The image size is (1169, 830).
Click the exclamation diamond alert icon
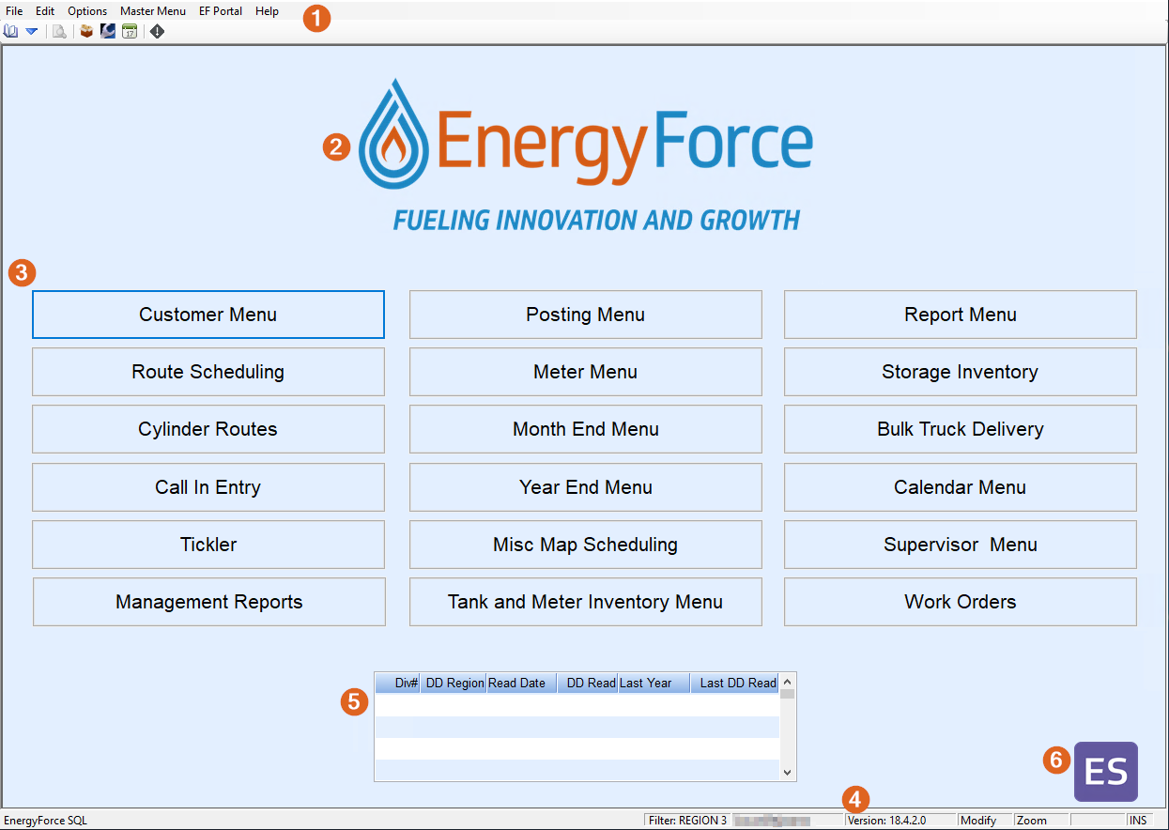[x=157, y=31]
